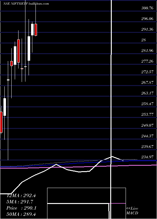Click the 50MA : 289.4 readout
This screenshot has width=157, height=219.
pos(21,214)
